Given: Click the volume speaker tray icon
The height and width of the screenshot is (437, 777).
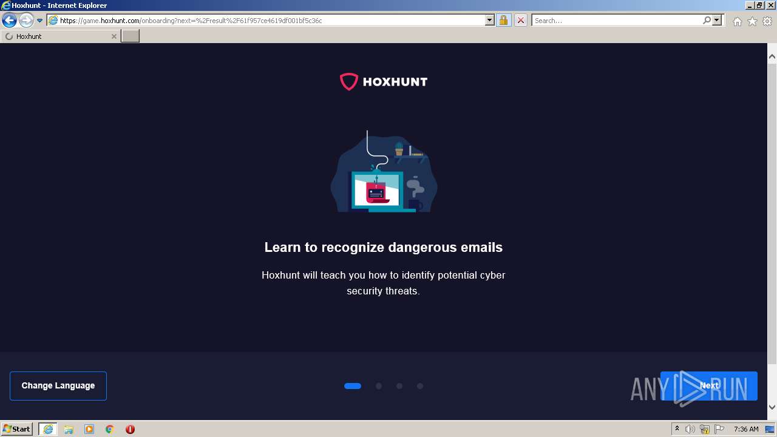Looking at the screenshot, I should tap(690, 429).
